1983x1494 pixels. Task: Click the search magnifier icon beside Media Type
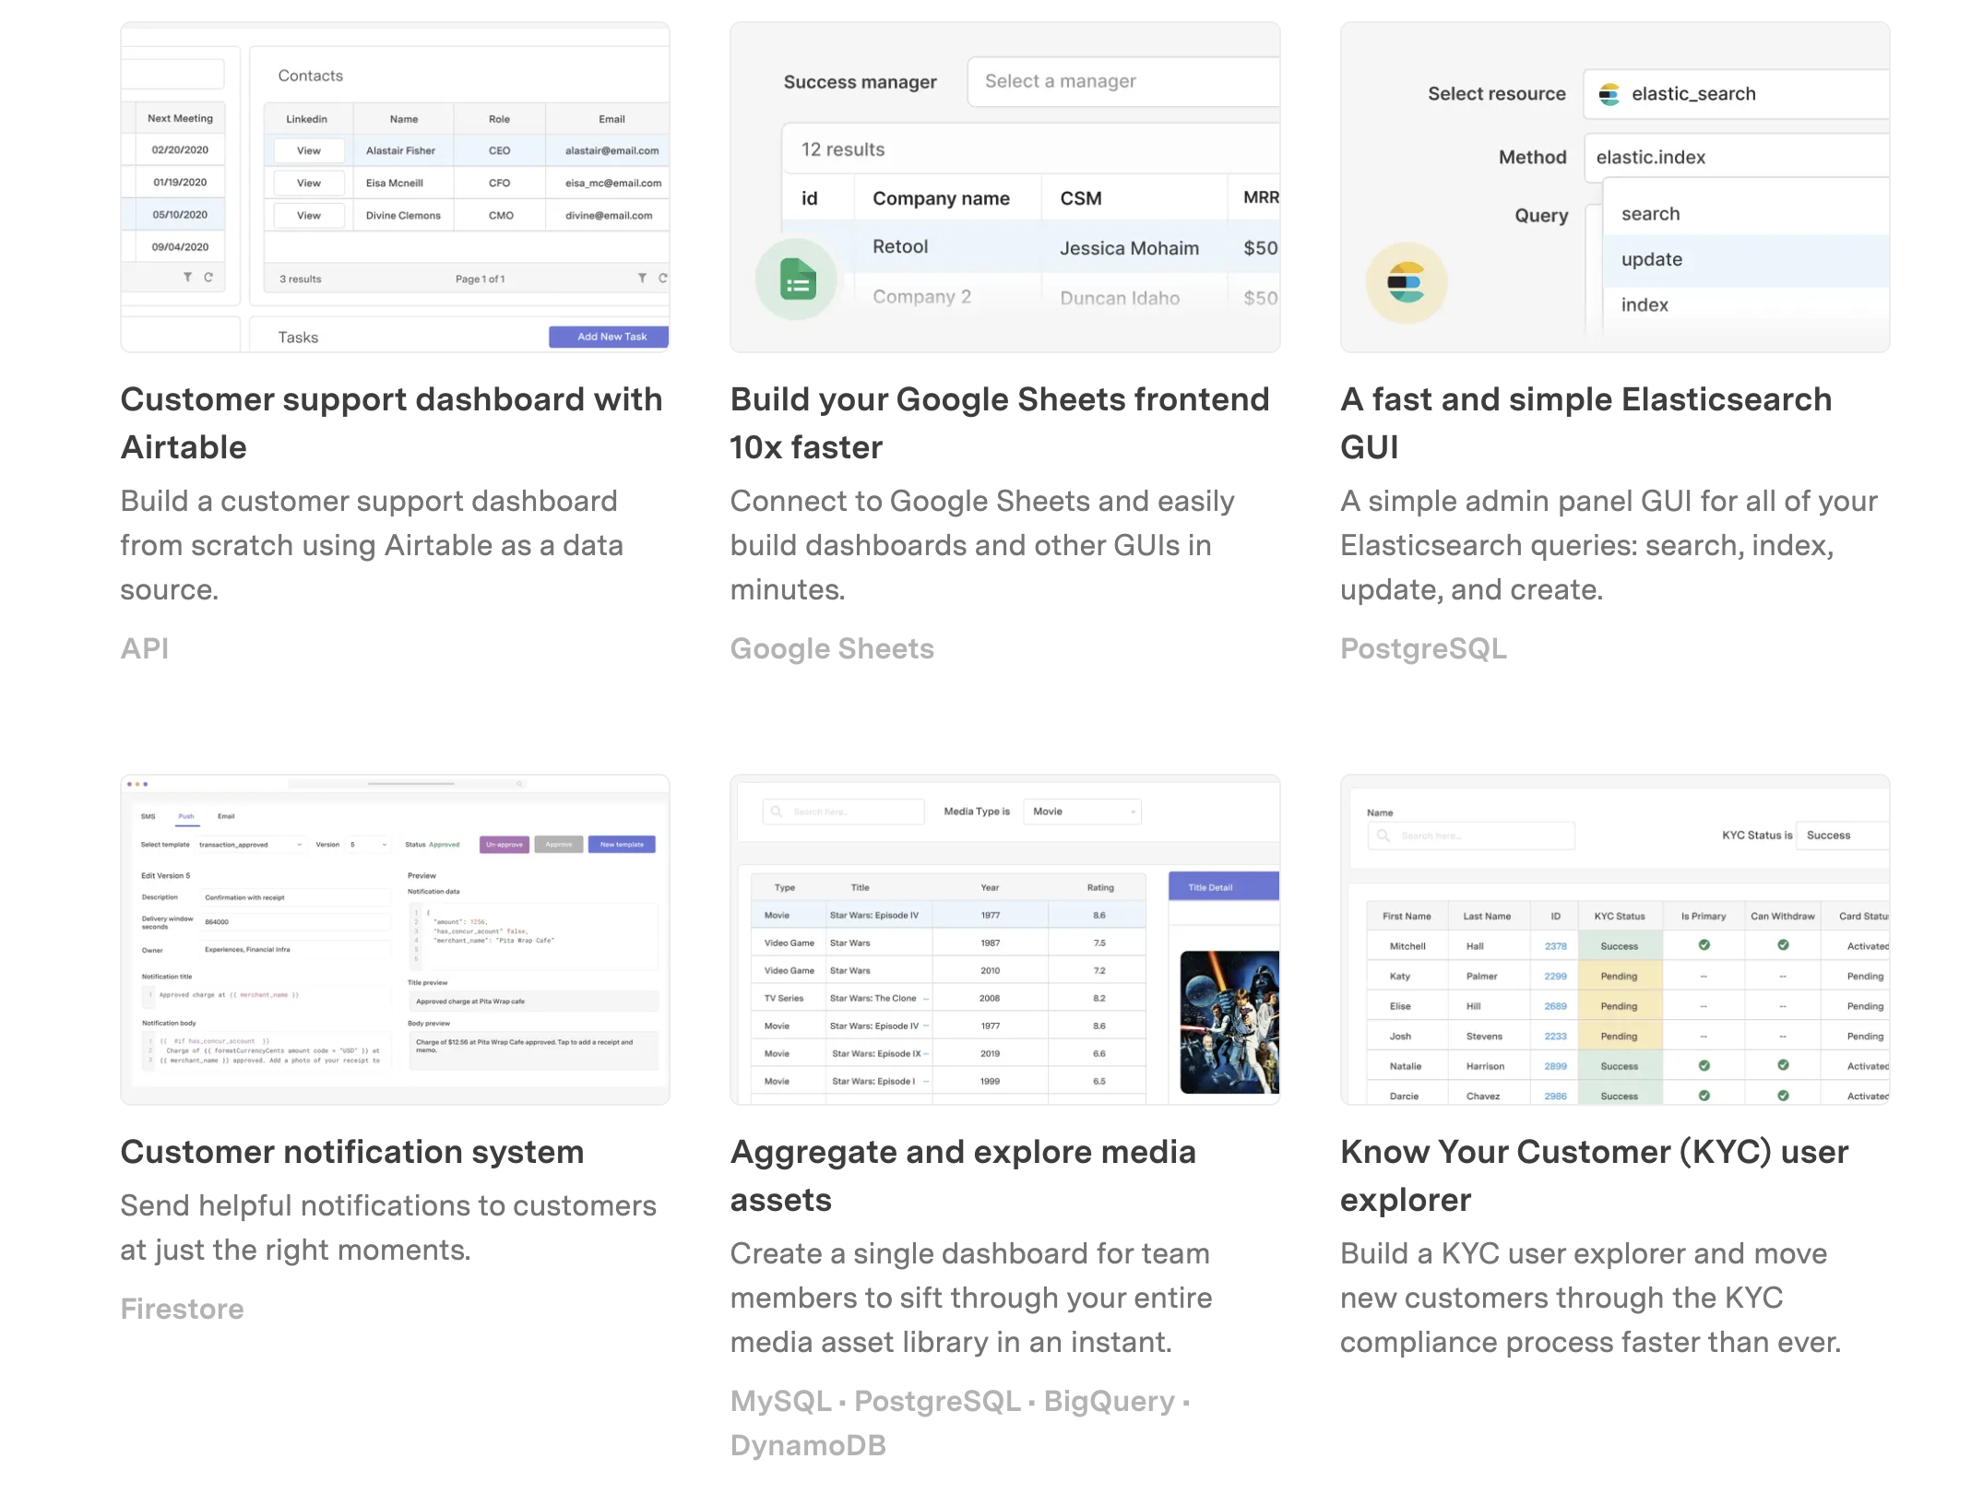(777, 812)
